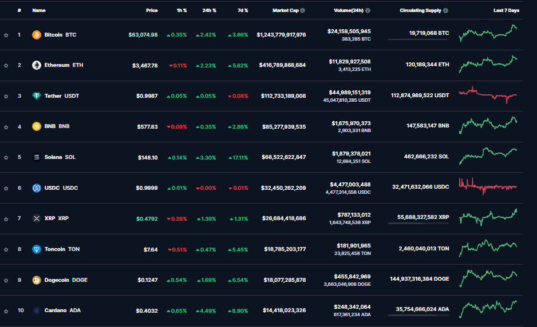Open Cardano ADA coin page
The height and width of the screenshot is (327, 537).
(62, 310)
